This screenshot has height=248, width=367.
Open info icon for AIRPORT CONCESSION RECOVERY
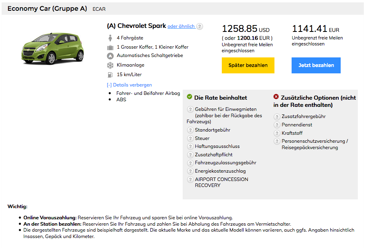(x=190, y=179)
